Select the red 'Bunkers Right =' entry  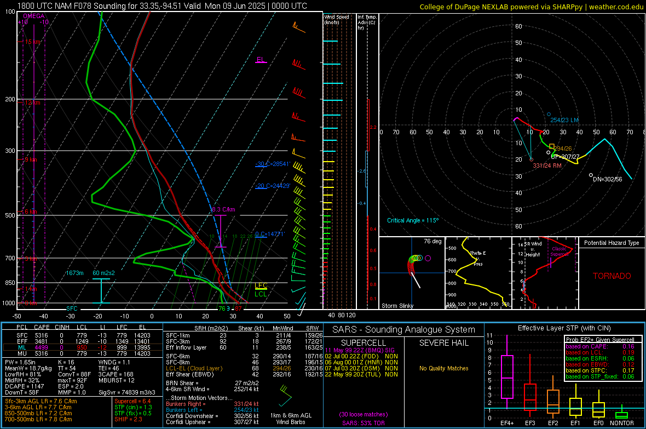[x=212, y=404]
